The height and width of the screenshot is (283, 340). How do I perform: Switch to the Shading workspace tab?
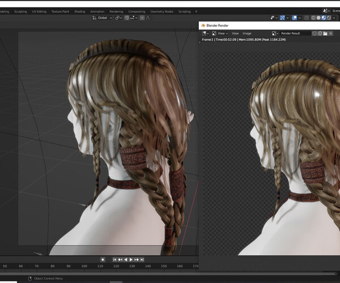pos(80,11)
